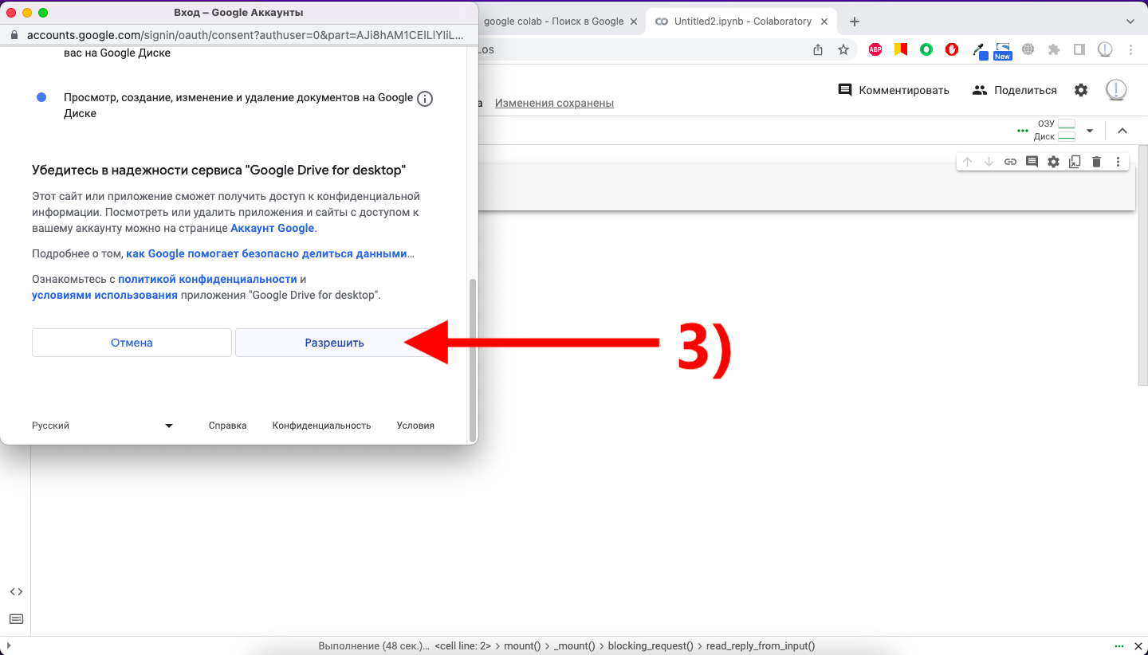Viewport: 1148px width, 655px height.
Task: Click the Изменения сохранены status link
Action: 554,103
